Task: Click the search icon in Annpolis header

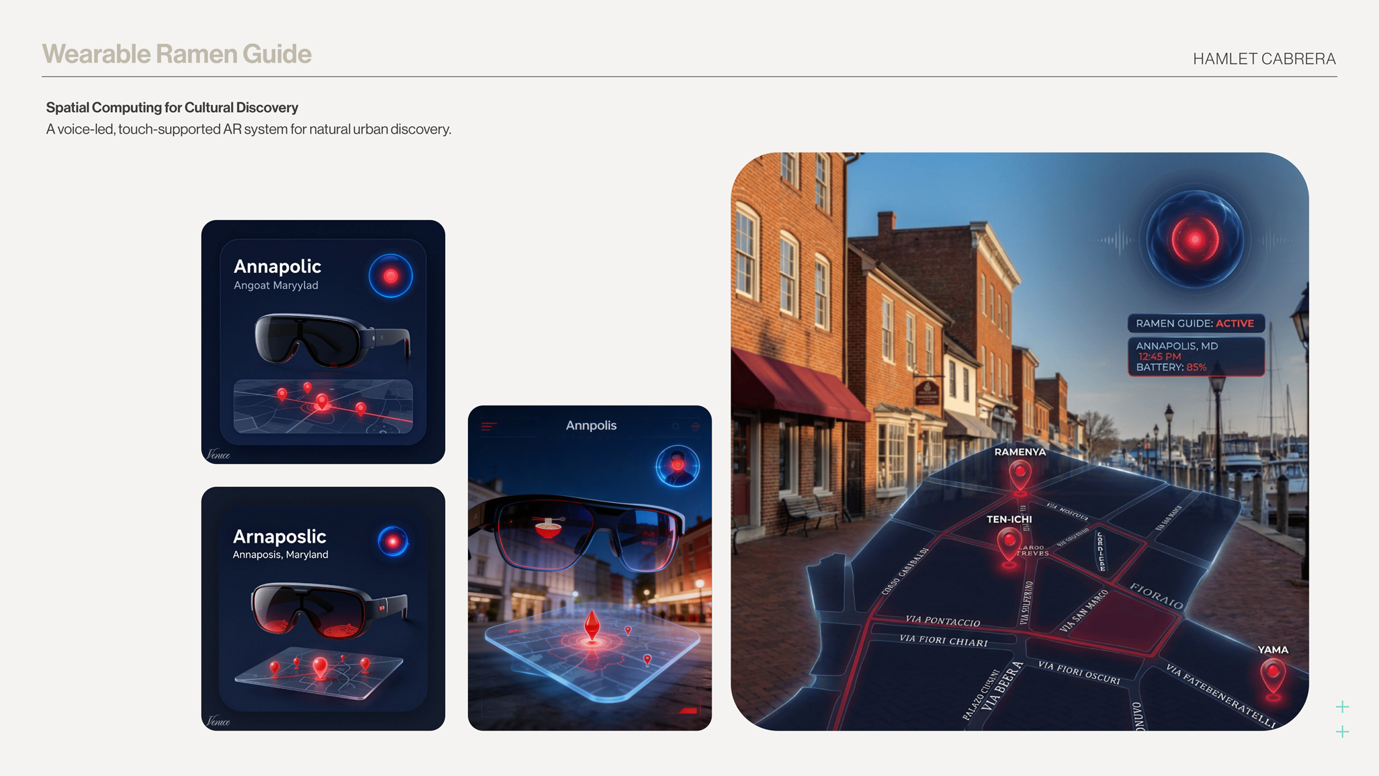Action: pos(676,426)
